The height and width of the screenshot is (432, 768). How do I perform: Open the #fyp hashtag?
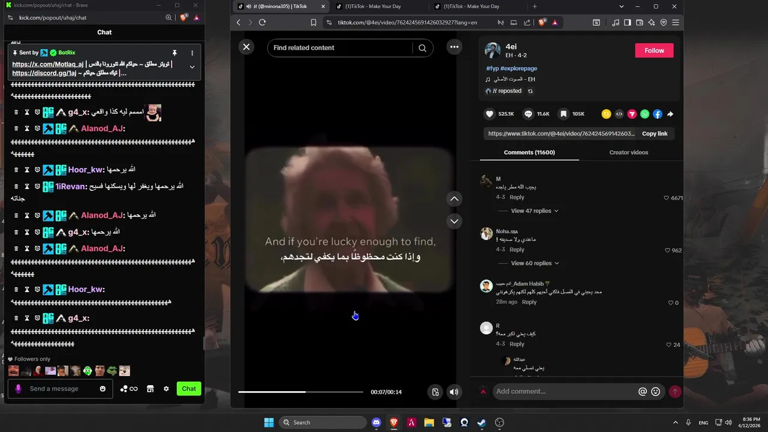(x=493, y=68)
